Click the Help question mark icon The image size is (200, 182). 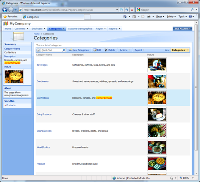click(190, 16)
